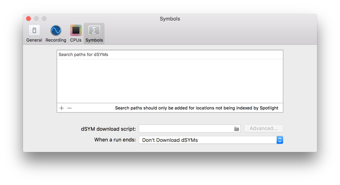Click the "General" tab label
The width and height of the screenshot is (340, 185).
click(x=34, y=40)
